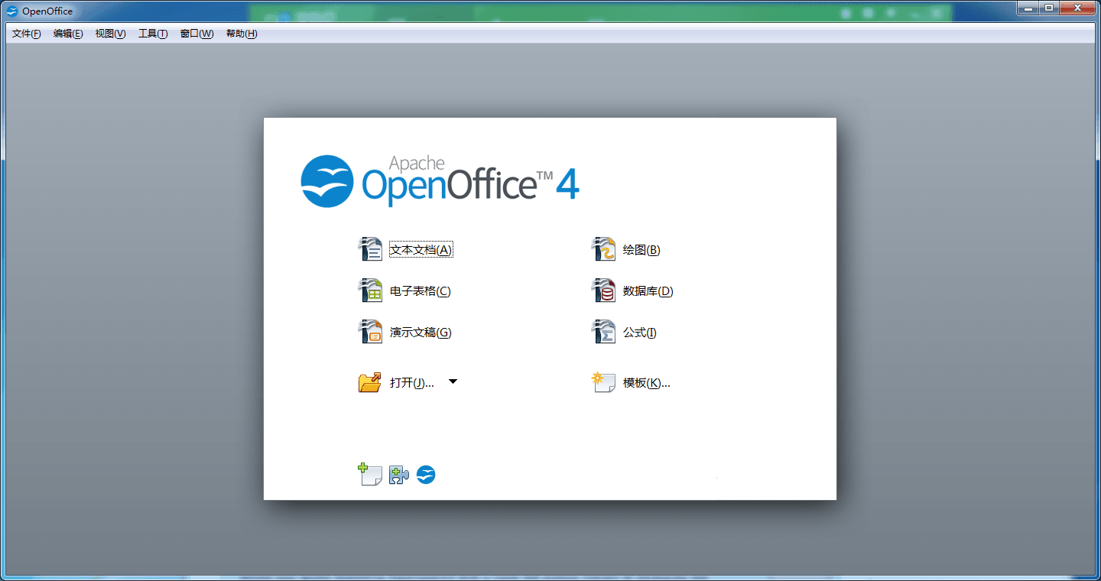Open the 窗口(W) menu
The height and width of the screenshot is (581, 1101).
point(196,34)
